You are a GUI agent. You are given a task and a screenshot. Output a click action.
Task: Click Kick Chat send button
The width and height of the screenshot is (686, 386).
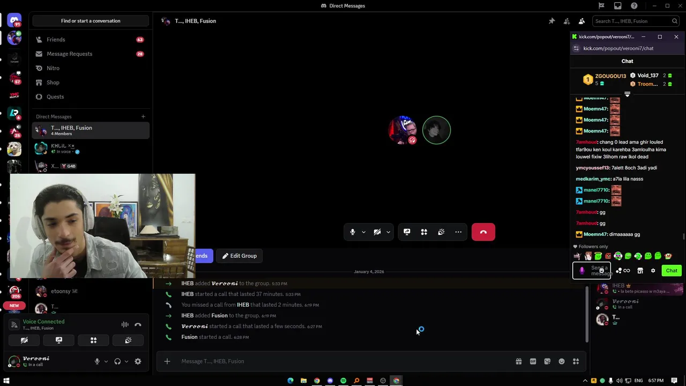pos(672,271)
